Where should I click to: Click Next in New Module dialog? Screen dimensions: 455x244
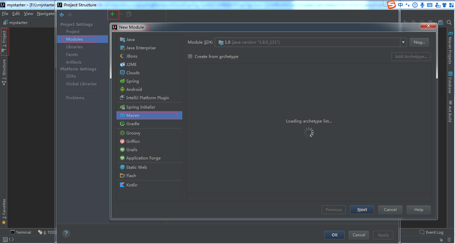[362, 210]
